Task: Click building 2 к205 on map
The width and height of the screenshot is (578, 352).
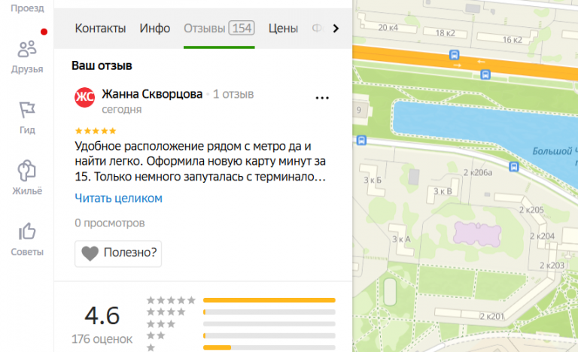Action: coord(531,210)
